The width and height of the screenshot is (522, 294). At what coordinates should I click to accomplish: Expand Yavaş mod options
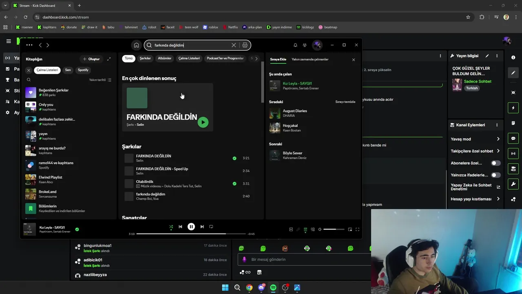(498, 139)
